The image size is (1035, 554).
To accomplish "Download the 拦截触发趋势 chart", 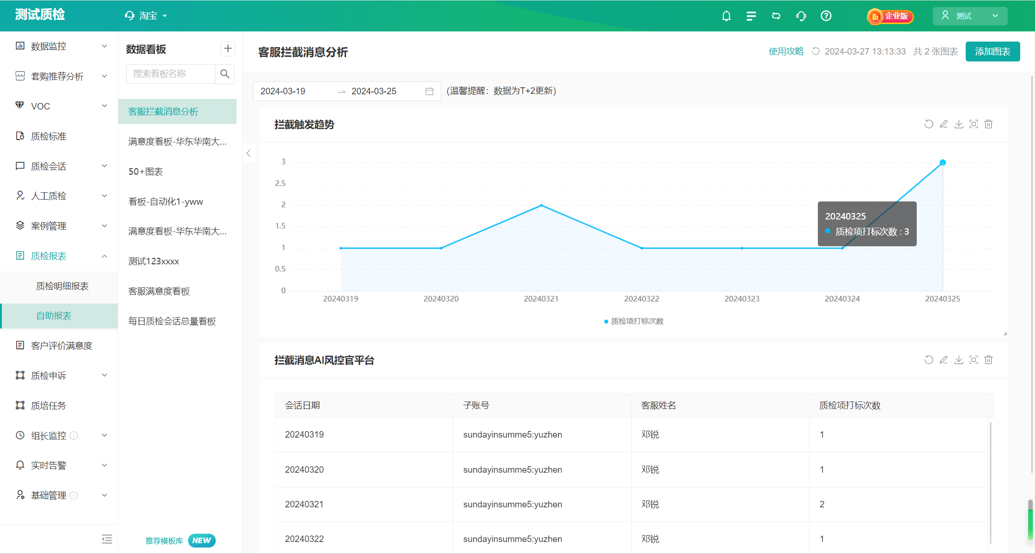I will (959, 124).
